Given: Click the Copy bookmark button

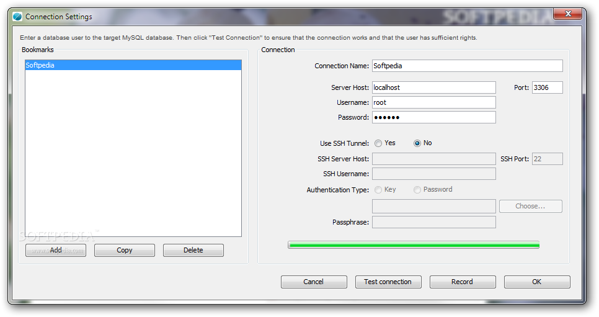Looking at the screenshot, I should pos(125,250).
